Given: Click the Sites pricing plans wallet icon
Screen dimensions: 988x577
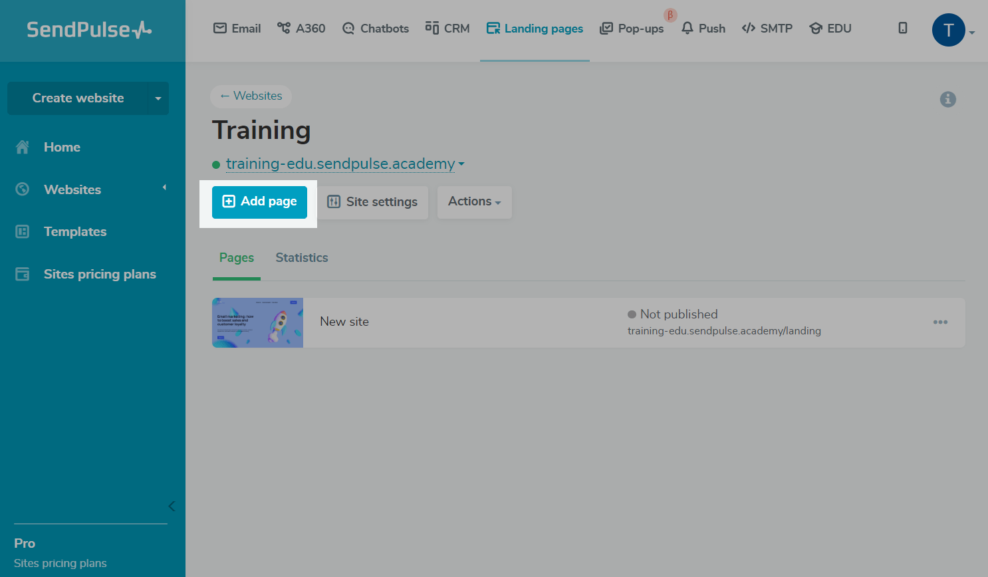Looking at the screenshot, I should (x=23, y=274).
